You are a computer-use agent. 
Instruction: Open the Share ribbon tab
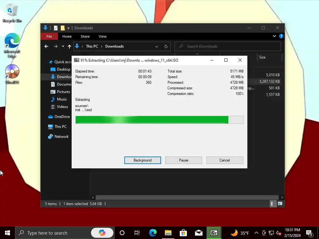click(x=85, y=36)
